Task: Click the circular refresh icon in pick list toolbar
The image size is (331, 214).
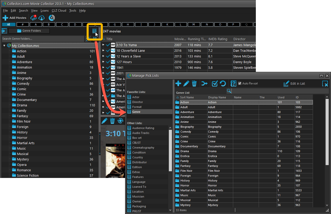Action: pos(223,83)
